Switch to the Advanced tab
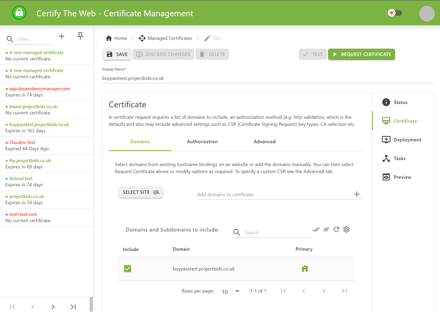440x312 pixels. coord(264,142)
